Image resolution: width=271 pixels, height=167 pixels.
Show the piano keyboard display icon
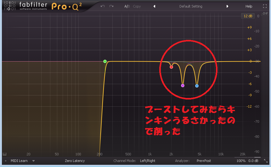(4, 154)
